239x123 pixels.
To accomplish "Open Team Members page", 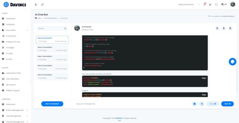I will pos(12,79).
